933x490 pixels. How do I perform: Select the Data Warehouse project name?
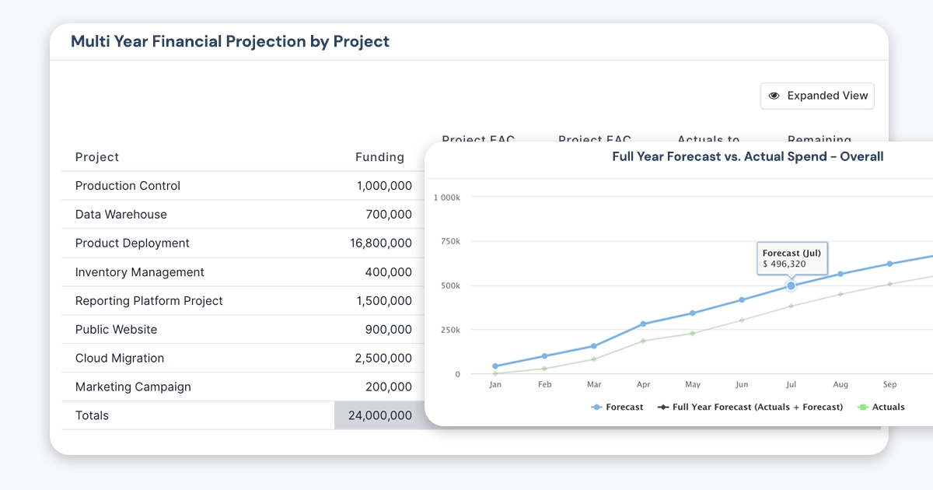[121, 214]
